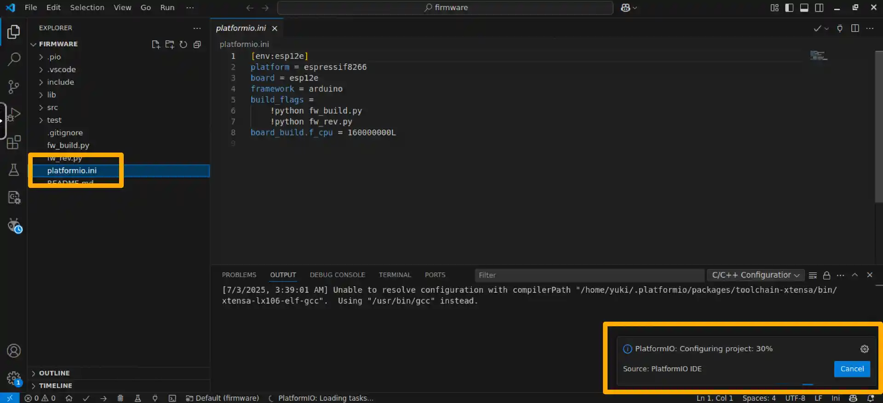Maximize the panel size with chevron

click(x=855, y=275)
